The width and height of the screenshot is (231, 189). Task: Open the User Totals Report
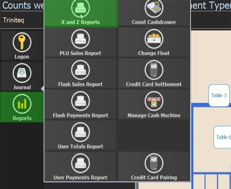(x=81, y=135)
